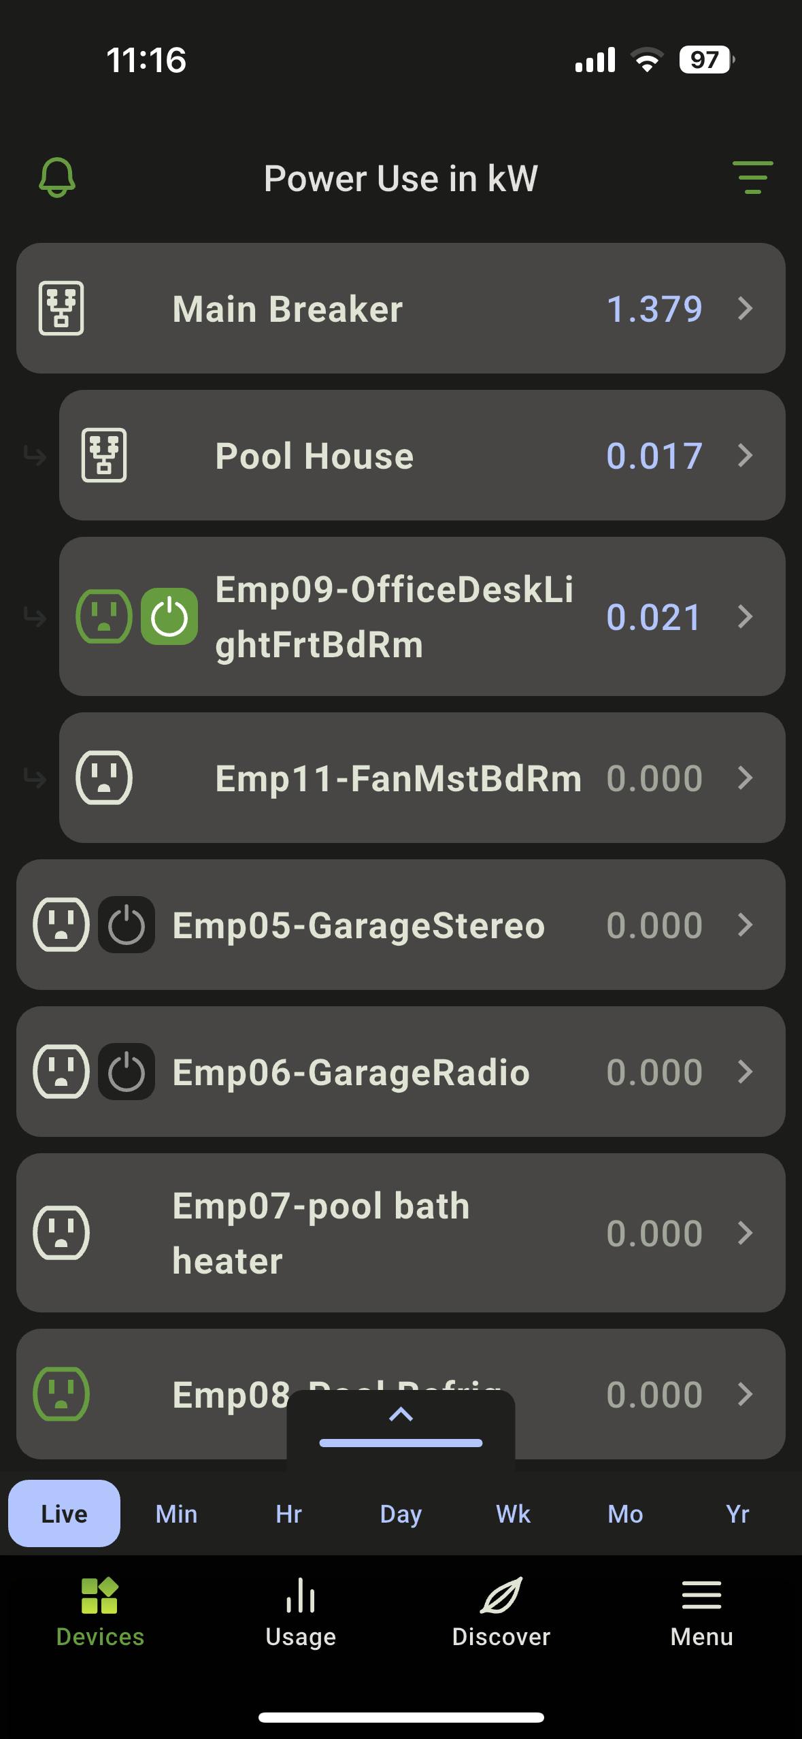Turn off Emp09-OfficeDeskLight power switch
This screenshot has width=802, height=1739.
click(169, 616)
